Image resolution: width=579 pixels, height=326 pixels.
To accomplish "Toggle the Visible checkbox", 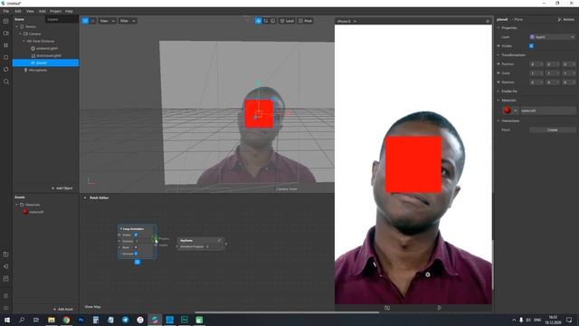I will 531,46.
